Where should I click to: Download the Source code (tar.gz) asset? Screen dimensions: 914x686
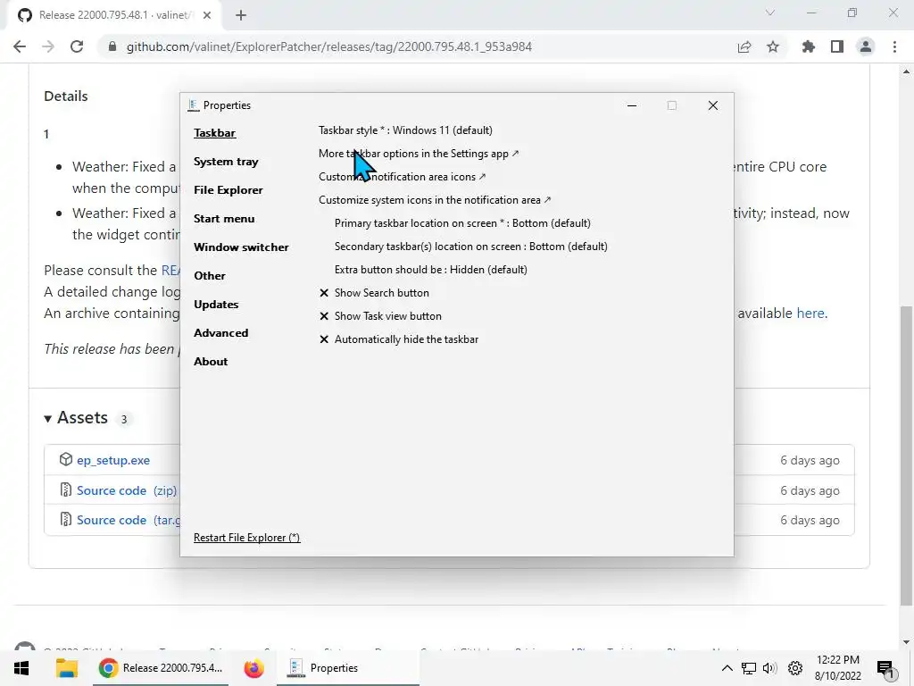click(129, 520)
